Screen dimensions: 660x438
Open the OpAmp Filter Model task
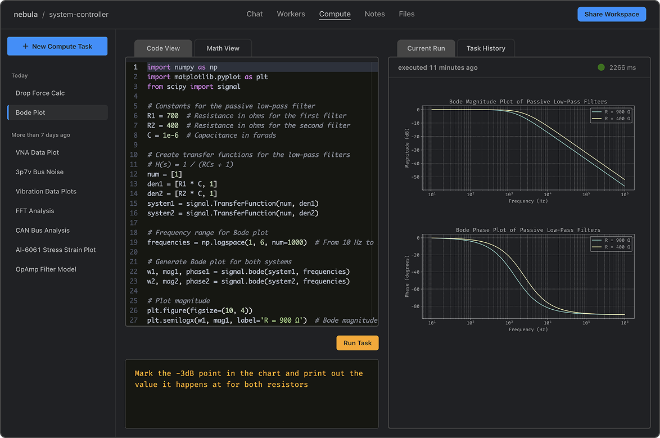pyautogui.click(x=46, y=269)
